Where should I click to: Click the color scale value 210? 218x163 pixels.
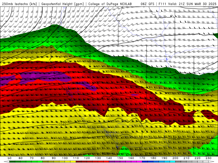pyautogui.click(x=186, y=158)
